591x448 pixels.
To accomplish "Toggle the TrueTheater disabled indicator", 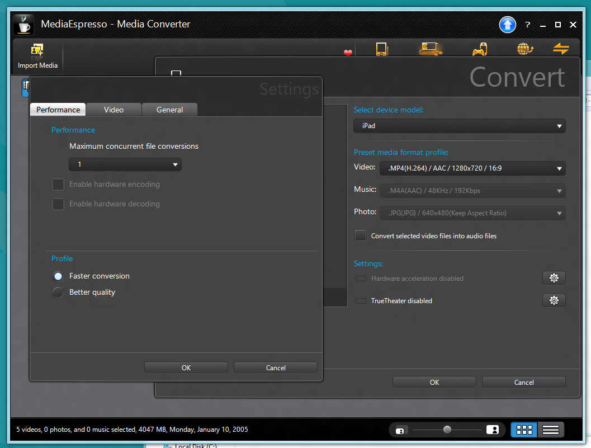I will pos(361,301).
